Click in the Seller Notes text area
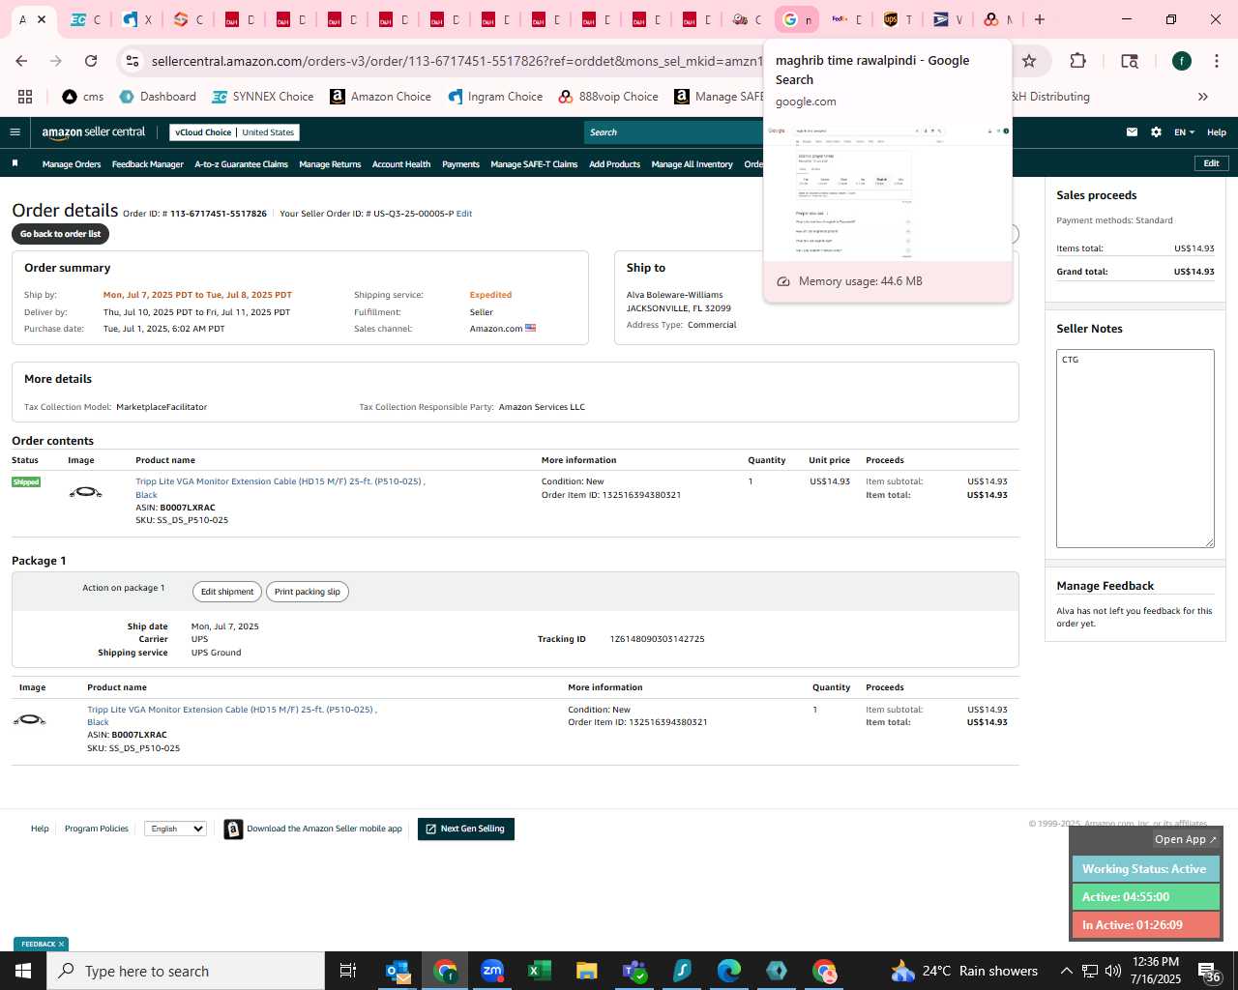This screenshot has height=990, width=1238. [1135, 449]
